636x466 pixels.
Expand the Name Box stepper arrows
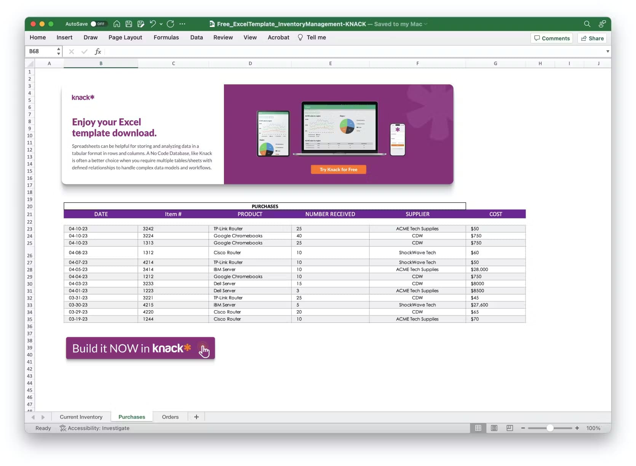[58, 51]
